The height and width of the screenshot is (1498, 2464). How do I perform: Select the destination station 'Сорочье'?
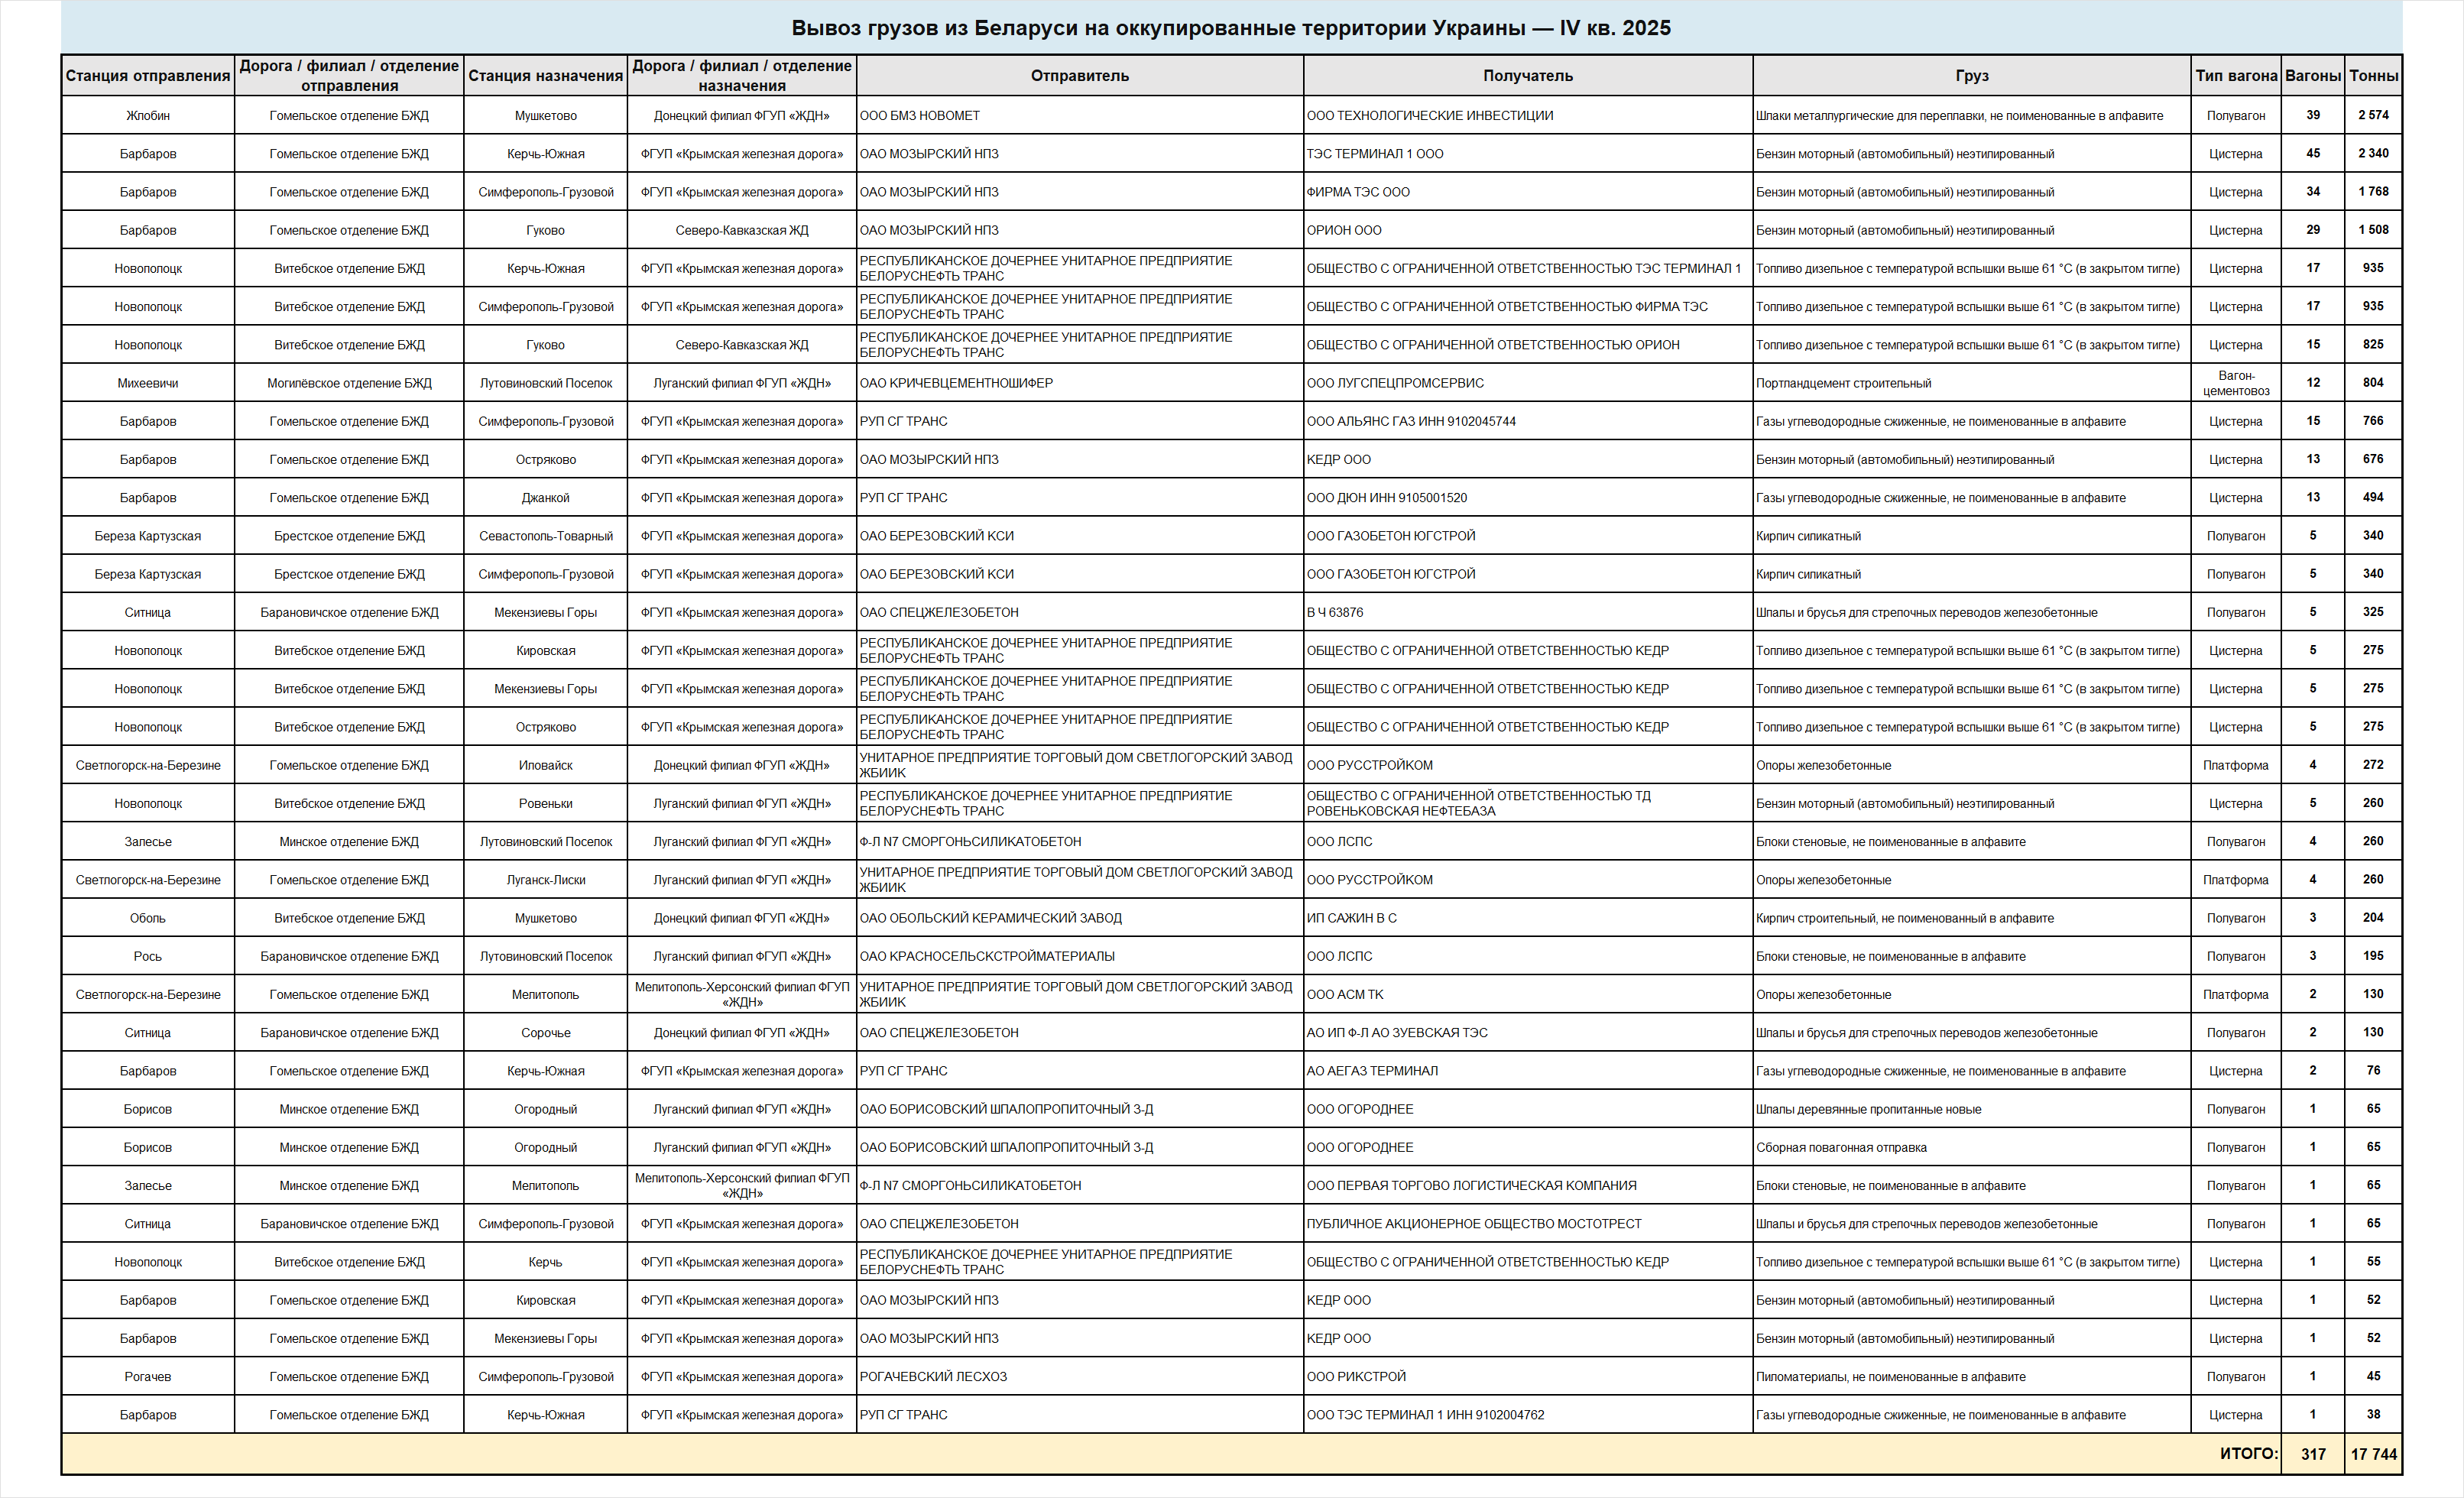pyautogui.click(x=546, y=1033)
